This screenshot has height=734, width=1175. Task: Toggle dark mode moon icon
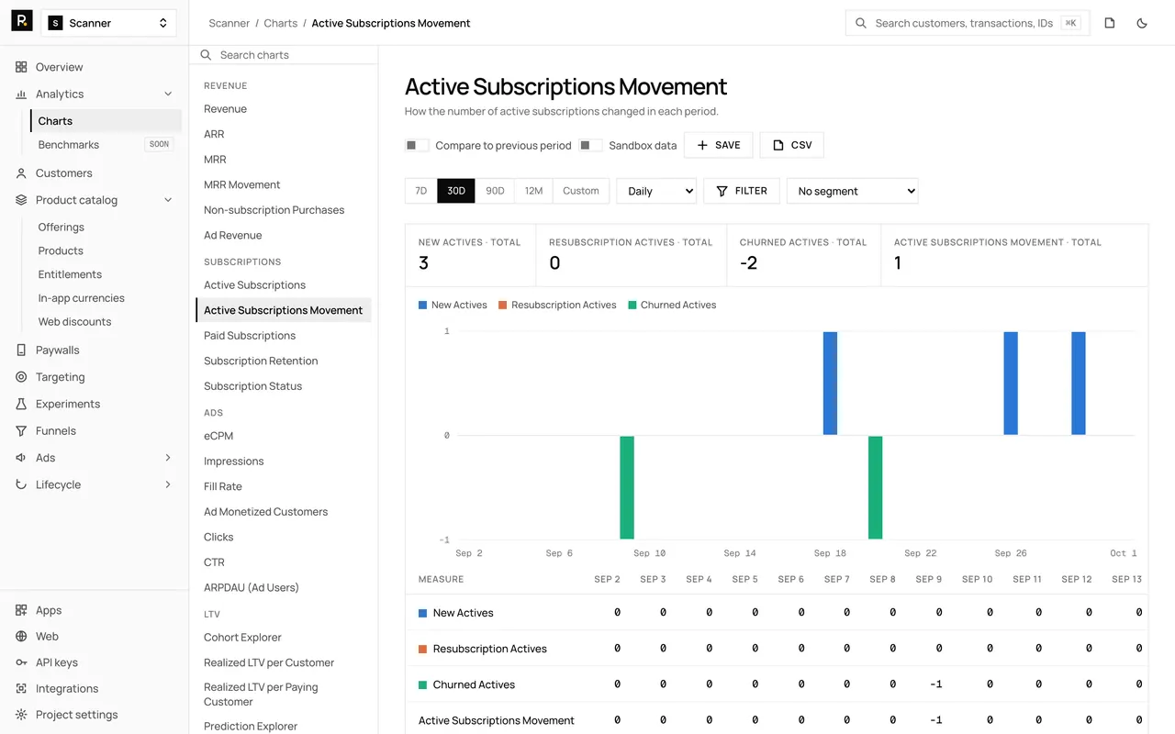coord(1142,23)
